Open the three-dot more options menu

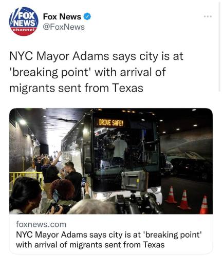(208, 16)
